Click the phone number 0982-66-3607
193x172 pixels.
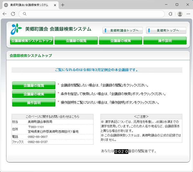[38, 137]
